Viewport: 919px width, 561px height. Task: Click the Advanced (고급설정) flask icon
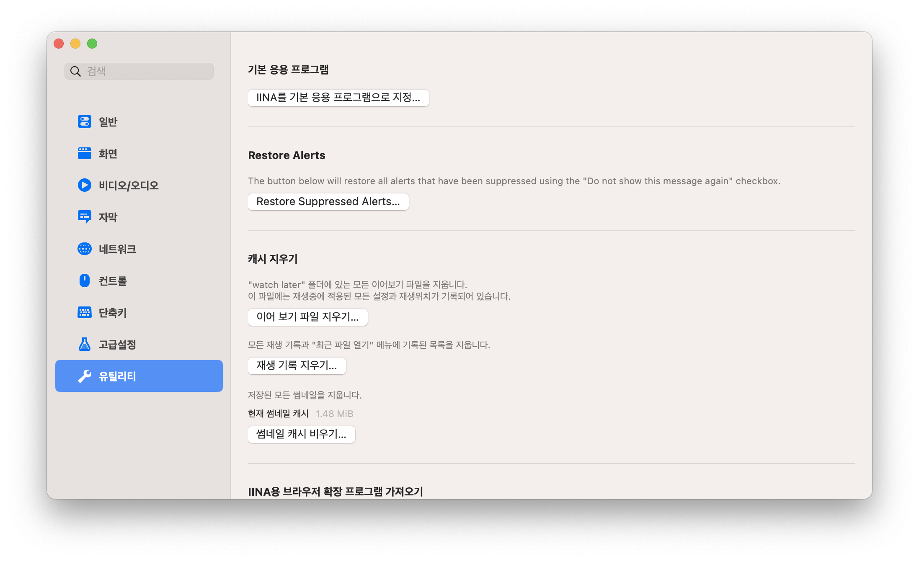pos(85,344)
